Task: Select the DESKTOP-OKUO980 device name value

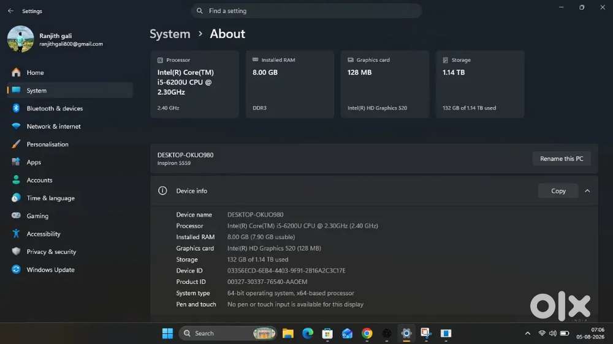Action: point(255,215)
